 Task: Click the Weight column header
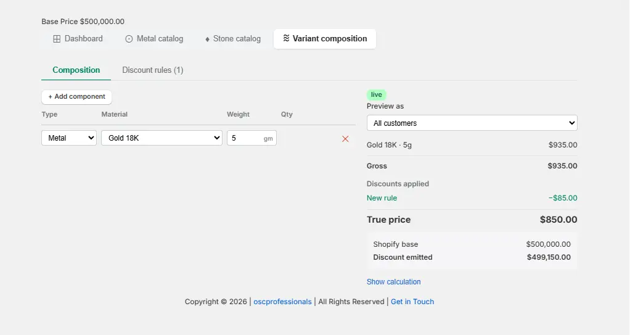pos(239,114)
